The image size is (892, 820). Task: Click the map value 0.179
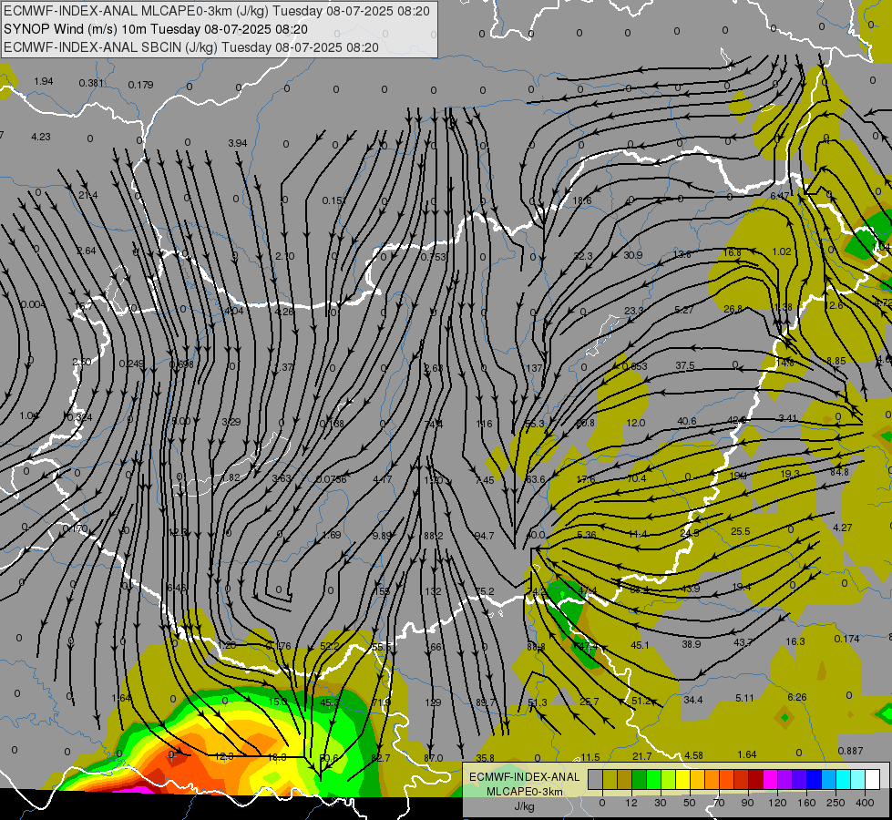tap(140, 85)
